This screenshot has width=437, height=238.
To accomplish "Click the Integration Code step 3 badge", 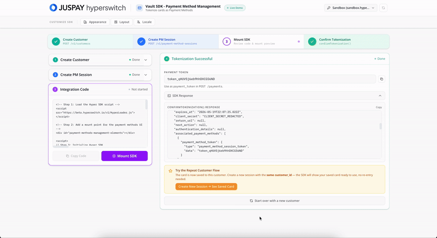I will (x=55, y=89).
